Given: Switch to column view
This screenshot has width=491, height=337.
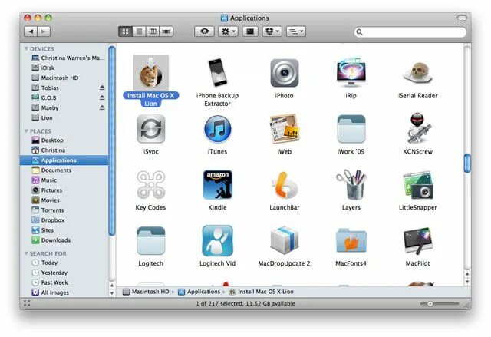Looking at the screenshot, I should point(153,31).
